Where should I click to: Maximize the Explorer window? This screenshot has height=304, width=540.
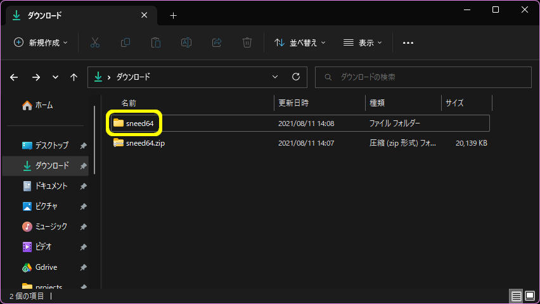496,9
